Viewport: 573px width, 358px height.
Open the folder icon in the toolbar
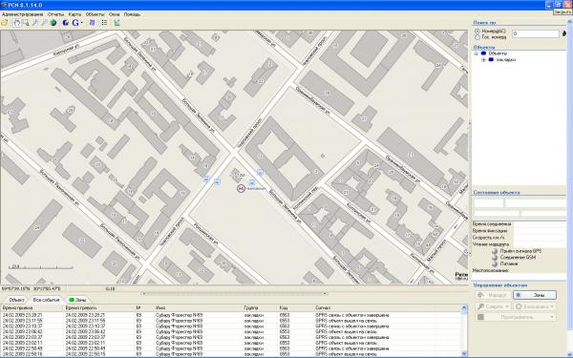pyautogui.click(x=4, y=23)
